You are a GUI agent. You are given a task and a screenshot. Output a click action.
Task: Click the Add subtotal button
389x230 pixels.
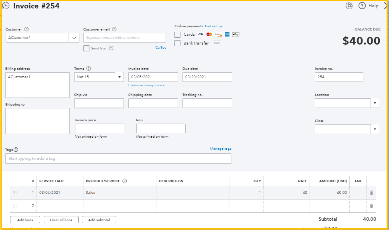click(99, 220)
